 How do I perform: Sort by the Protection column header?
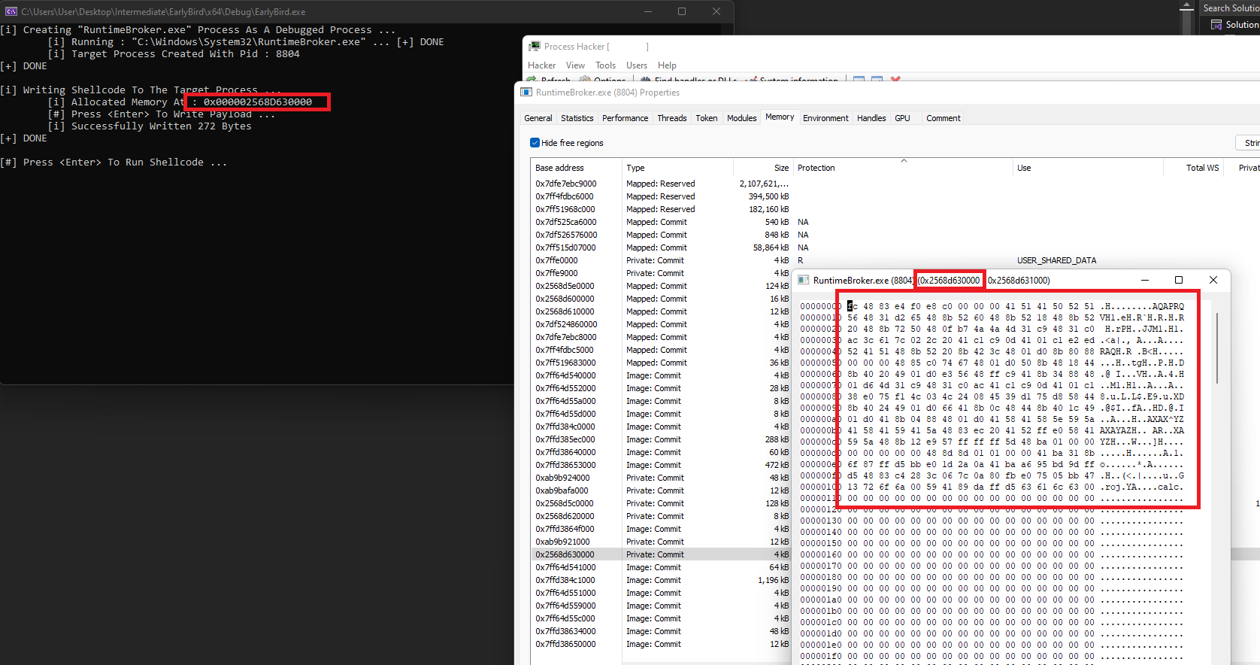[x=902, y=168]
